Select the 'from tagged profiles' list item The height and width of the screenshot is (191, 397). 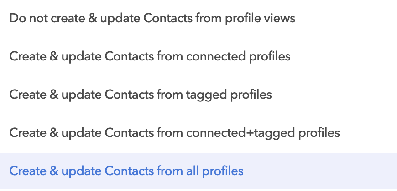198,95
